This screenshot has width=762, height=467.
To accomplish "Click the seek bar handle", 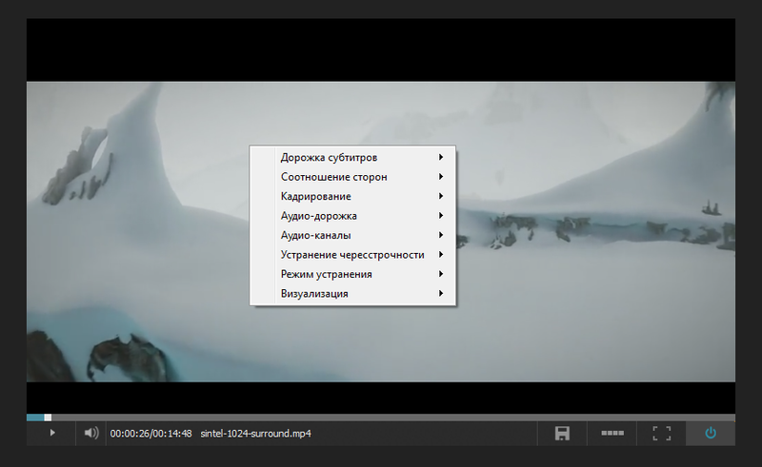I will tap(48, 418).
